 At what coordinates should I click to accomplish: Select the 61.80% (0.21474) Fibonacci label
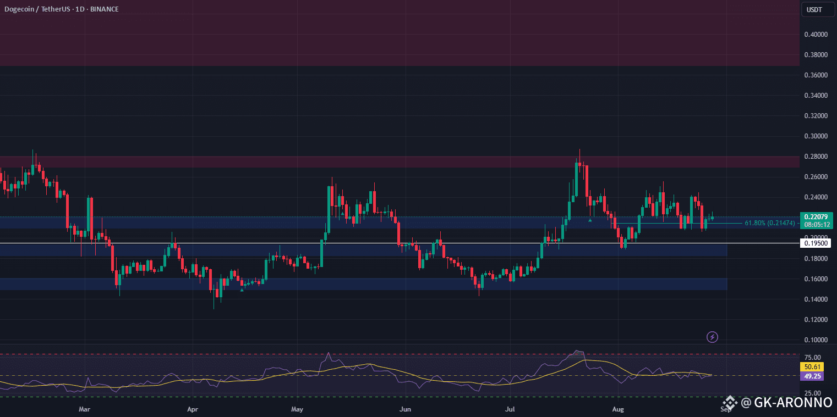(769, 223)
